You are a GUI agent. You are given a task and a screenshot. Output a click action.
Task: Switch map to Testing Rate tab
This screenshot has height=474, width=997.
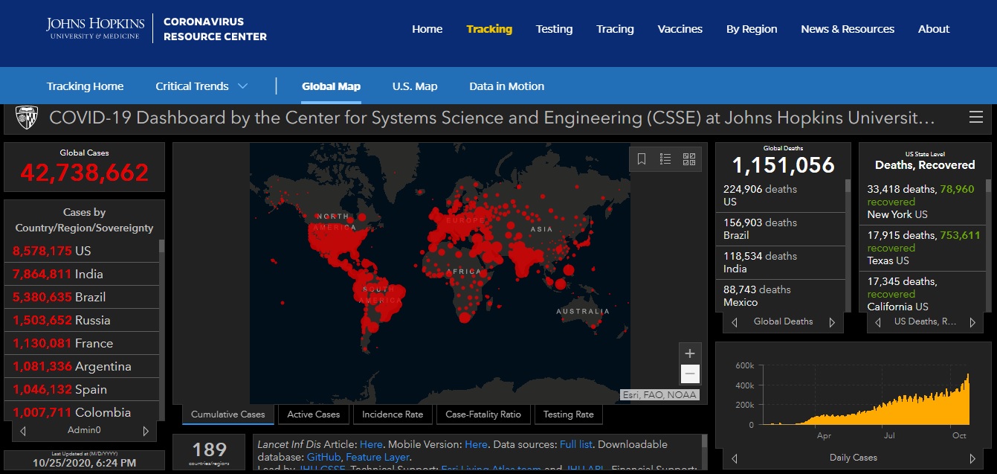[x=569, y=414]
